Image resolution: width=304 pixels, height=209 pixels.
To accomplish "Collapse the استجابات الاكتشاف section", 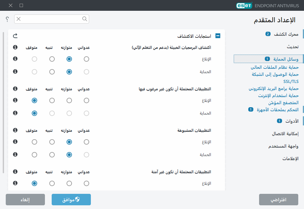I will pos(218,35).
